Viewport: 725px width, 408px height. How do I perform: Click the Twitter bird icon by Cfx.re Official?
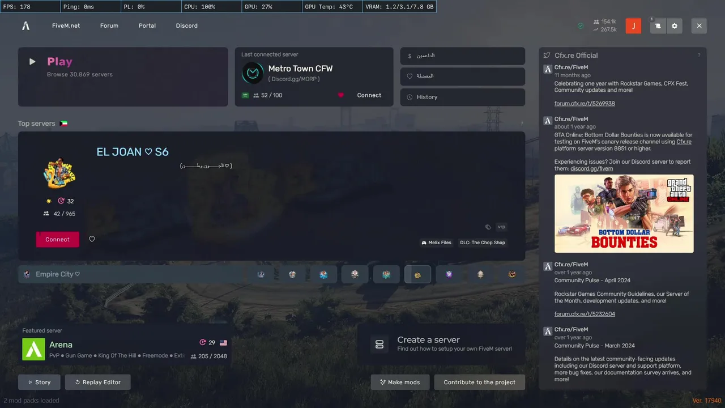[x=547, y=56]
